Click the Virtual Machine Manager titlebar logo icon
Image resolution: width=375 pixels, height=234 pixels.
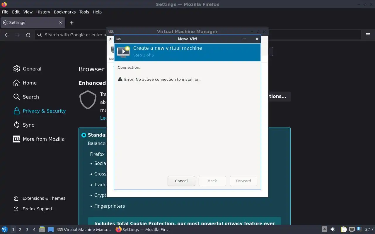[111, 32]
